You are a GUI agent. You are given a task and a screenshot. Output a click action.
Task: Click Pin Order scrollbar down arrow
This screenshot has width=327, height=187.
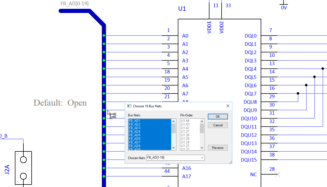coord(202,148)
